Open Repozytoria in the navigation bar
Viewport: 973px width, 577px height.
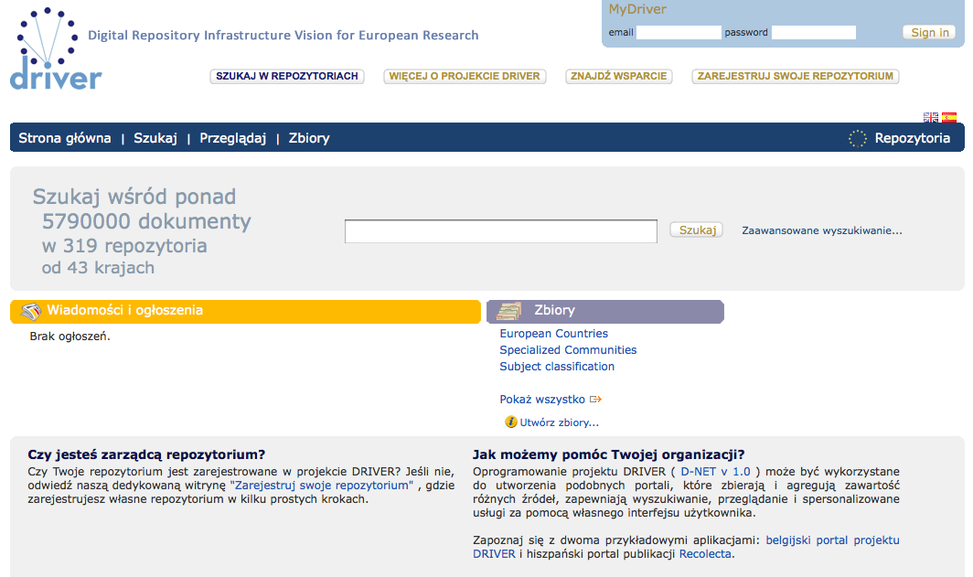913,138
